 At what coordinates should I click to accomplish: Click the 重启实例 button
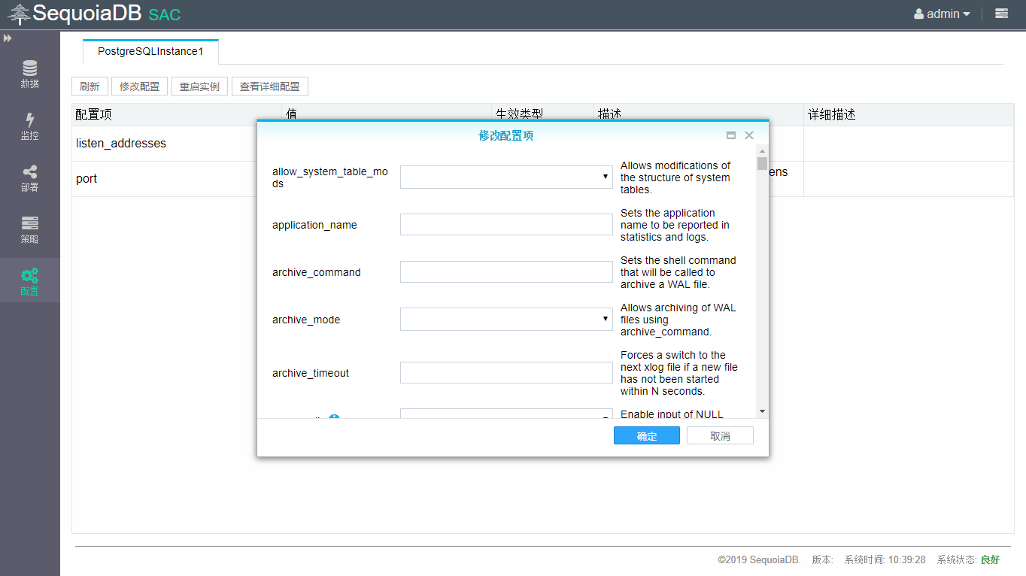point(199,86)
